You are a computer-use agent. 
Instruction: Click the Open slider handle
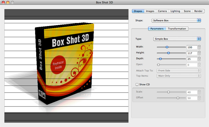pos(158,65)
